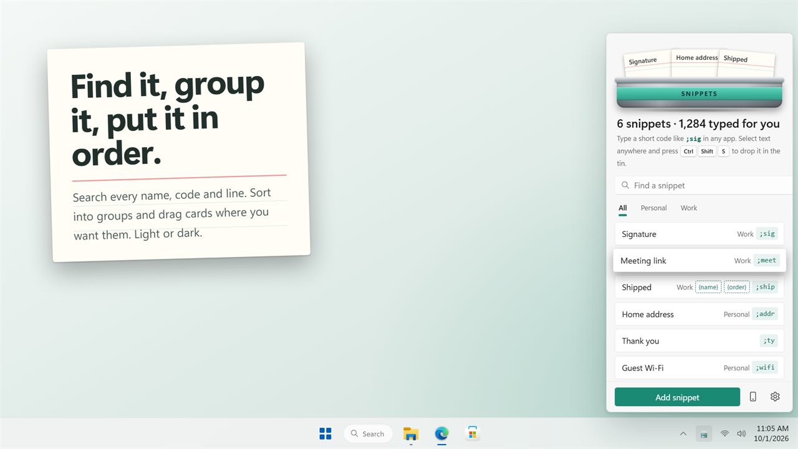Open the Guest Wi-Fi snippet

[x=699, y=368]
